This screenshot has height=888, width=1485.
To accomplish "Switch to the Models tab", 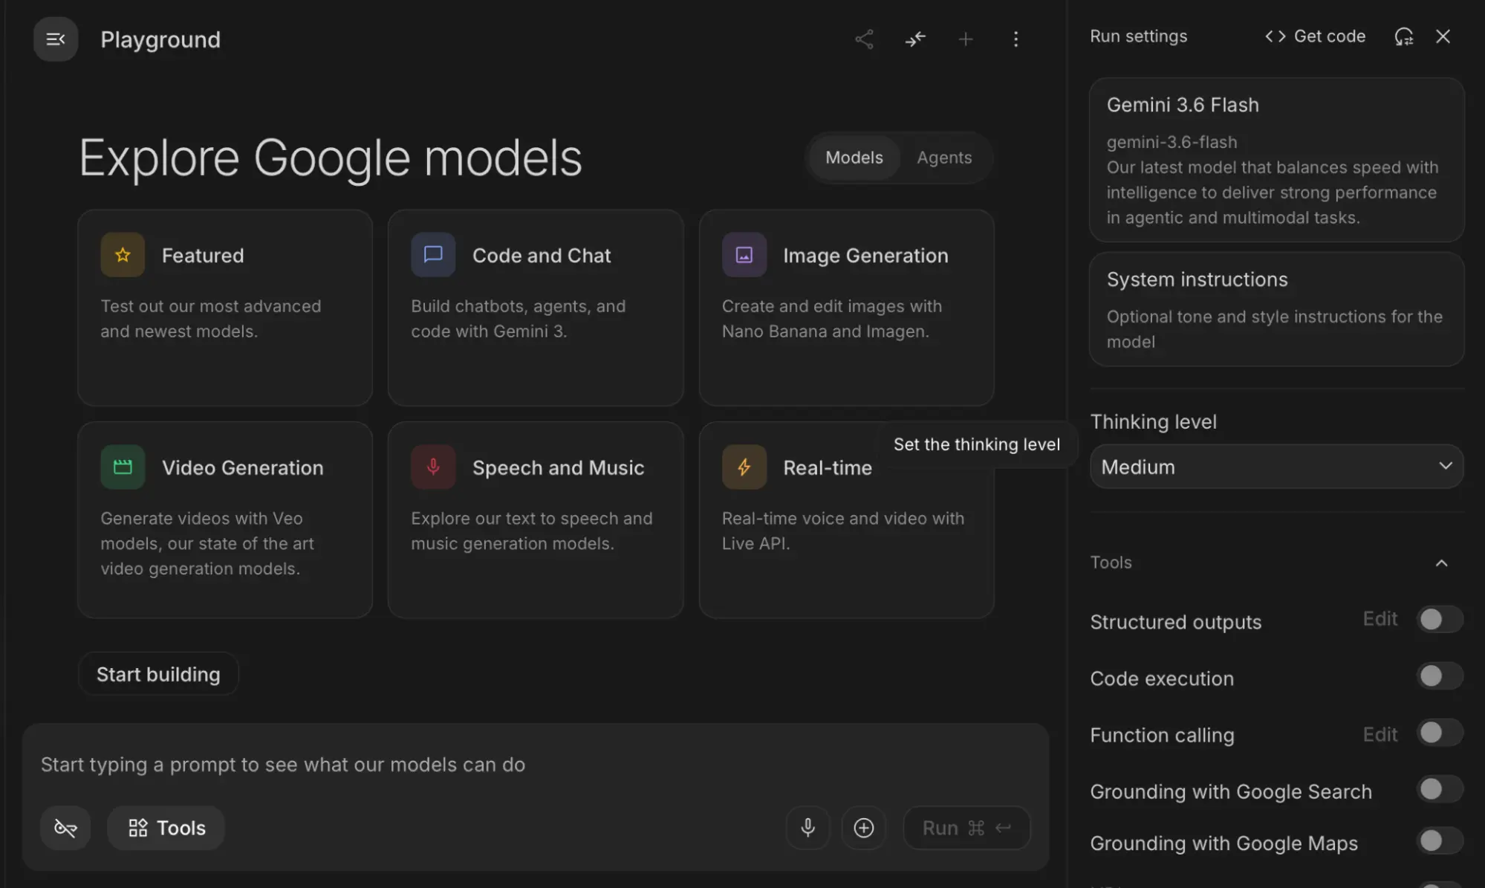I will (854, 158).
